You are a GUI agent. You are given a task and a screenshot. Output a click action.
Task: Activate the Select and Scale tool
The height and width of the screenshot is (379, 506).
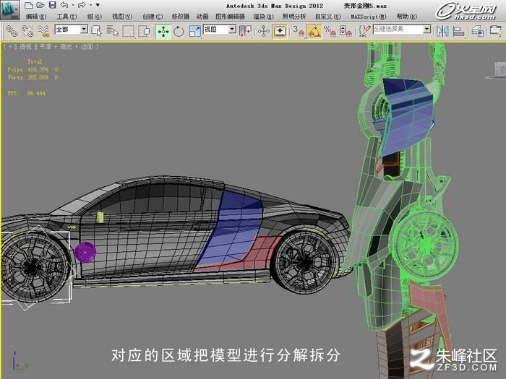(194, 32)
